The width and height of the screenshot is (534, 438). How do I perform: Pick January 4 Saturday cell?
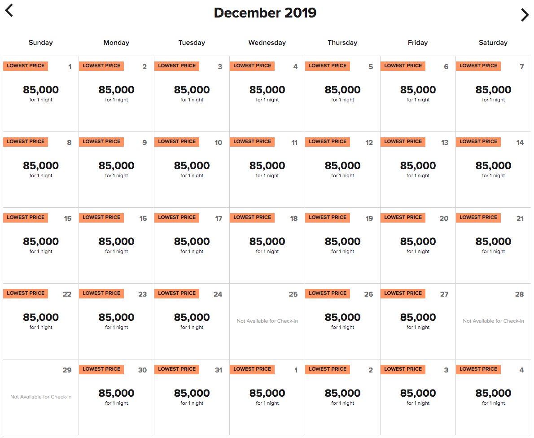click(493, 397)
